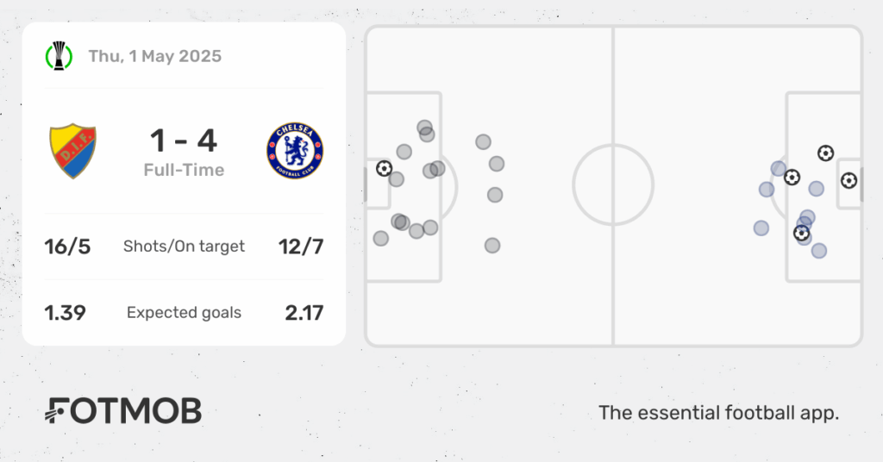Viewport: 883px width, 462px height.
Task: Click Djurgården's 16/5 shots value
Action: click(67, 247)
